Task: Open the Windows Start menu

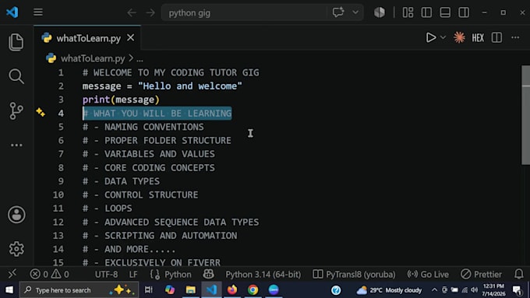Action: (x=9, y=289)
